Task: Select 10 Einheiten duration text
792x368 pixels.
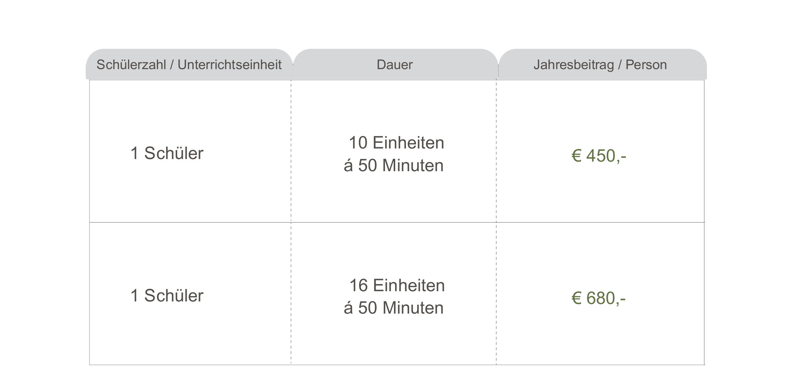Action: point(396,143)
